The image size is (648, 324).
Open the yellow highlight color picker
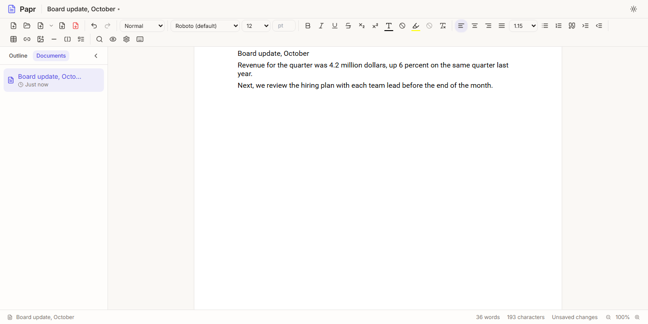(416, 26)
